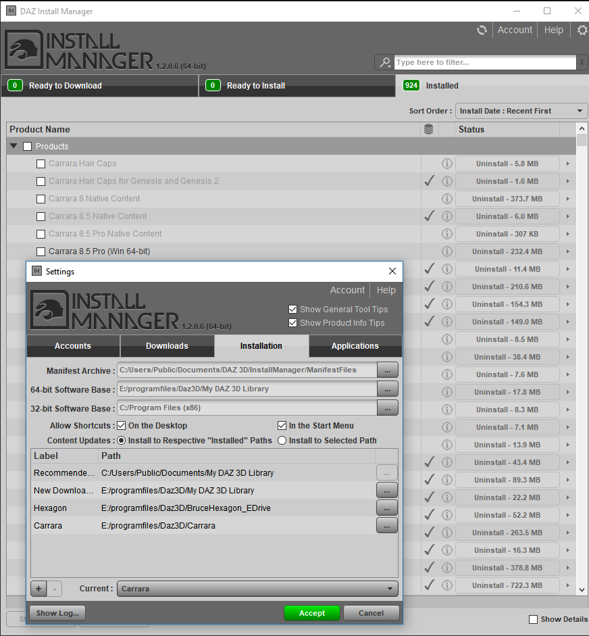The width and height of the screenshot is (589, 636).
Task: Switch to the Ready to Download tab
Action: 99,86
